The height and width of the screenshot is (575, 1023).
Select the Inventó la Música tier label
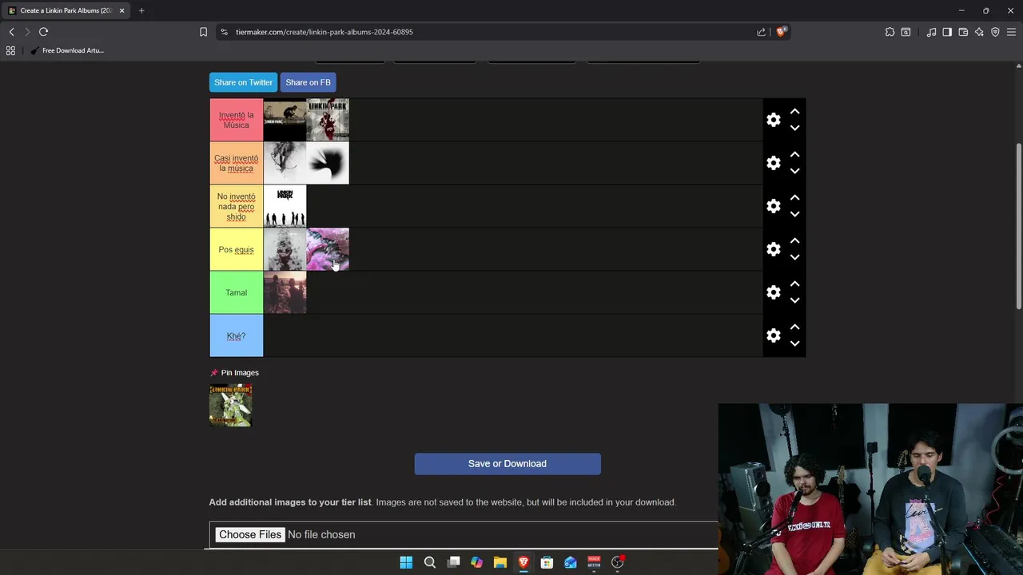point(237,120)
